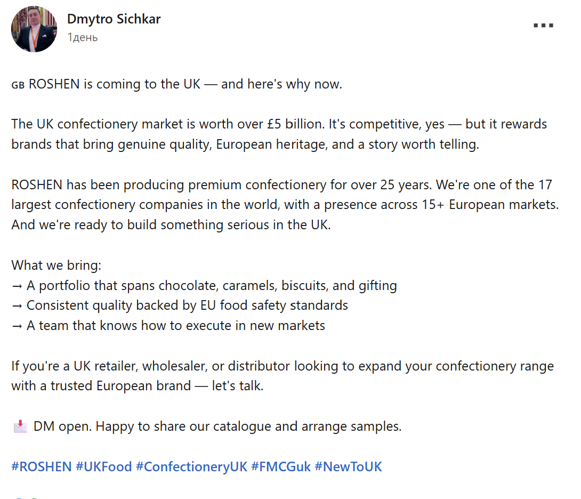Open the Dmytro Sichkar profile name link
Screen dimensions: 581x499
pos(114,19)
